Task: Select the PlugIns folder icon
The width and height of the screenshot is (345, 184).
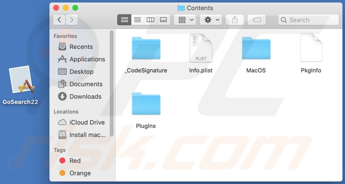Action: tap(146, 104)
